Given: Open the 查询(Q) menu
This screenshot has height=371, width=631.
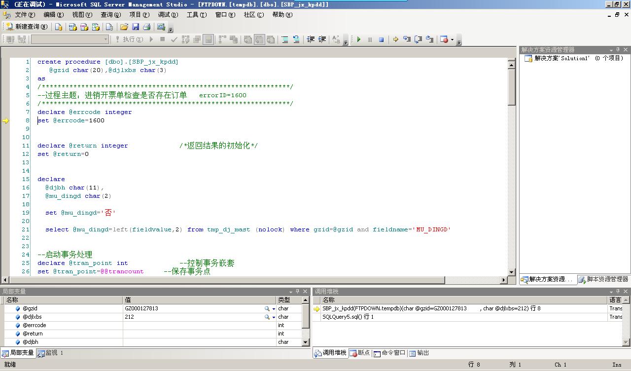Looking at the screenshot, I should [110, 15].
